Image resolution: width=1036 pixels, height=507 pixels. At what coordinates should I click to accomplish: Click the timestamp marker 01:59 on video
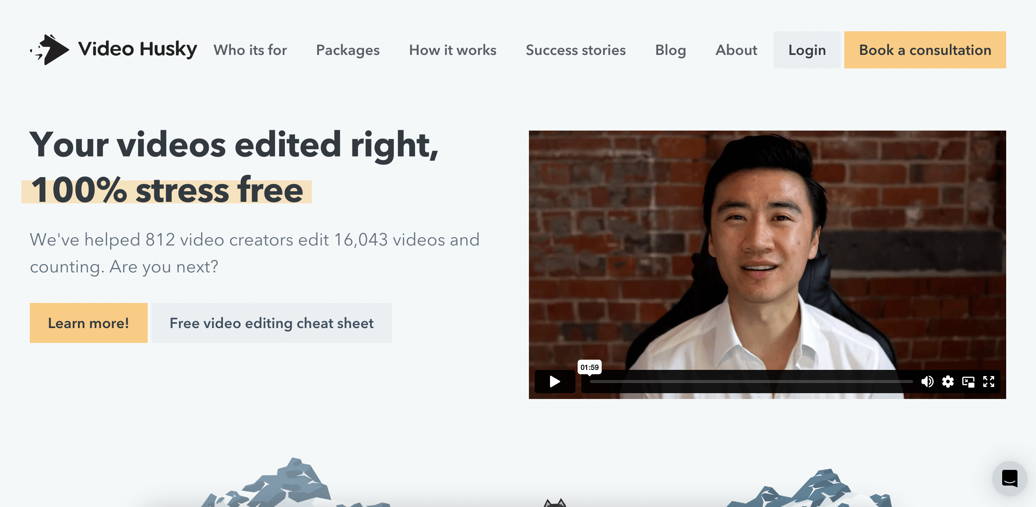click(x=588, y=367)
